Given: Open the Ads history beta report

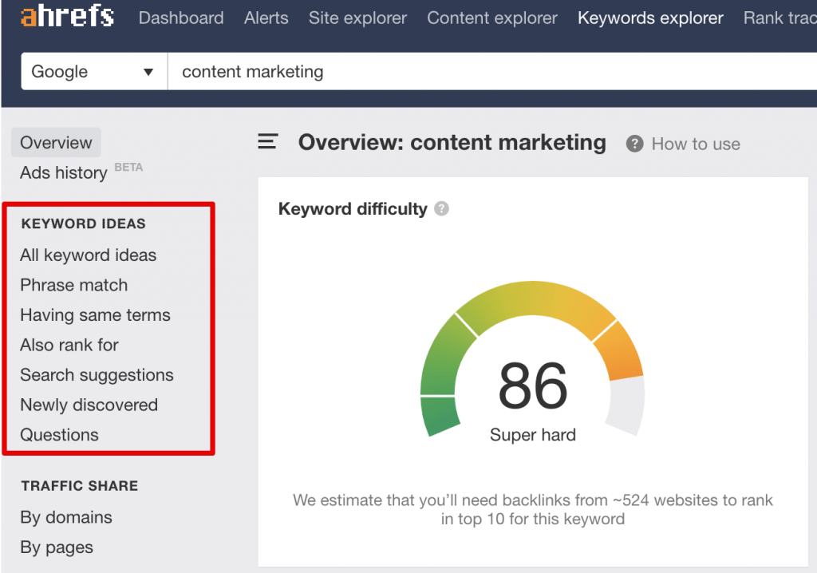Looking at the screenshot, I should [63, 172].
